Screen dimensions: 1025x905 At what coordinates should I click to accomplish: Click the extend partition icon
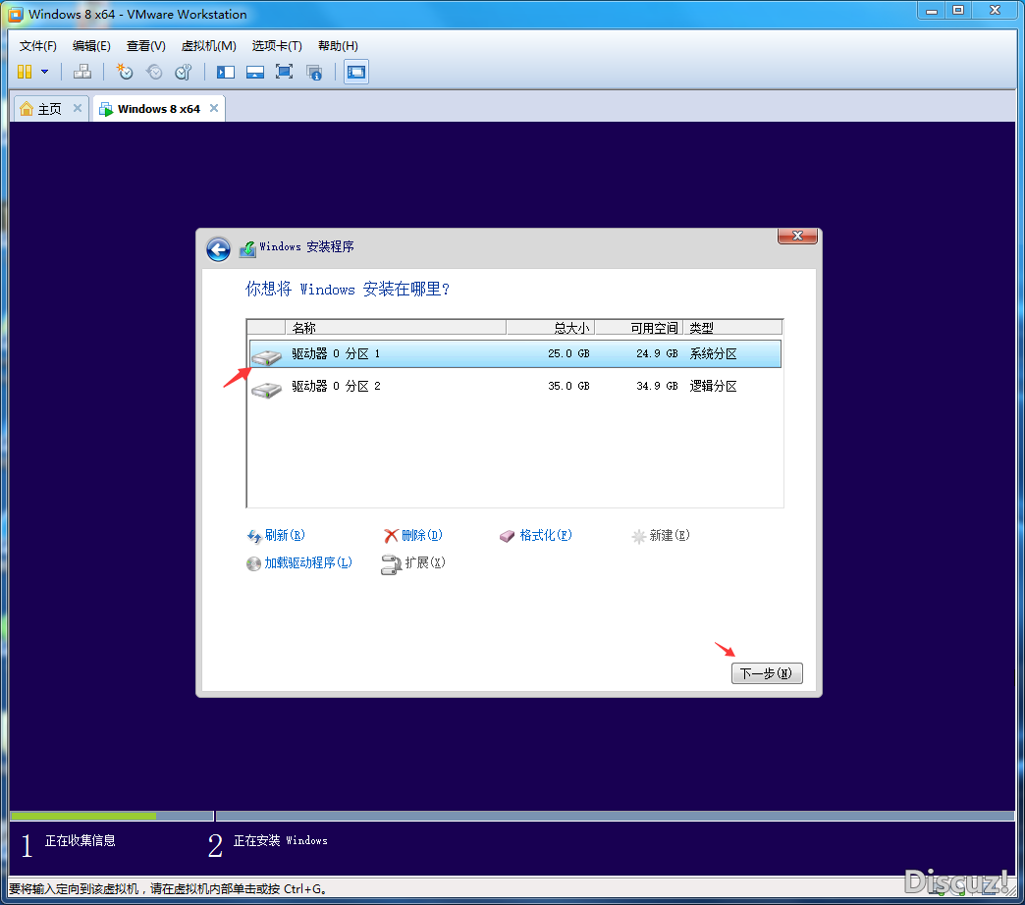[x=391, y=564]
